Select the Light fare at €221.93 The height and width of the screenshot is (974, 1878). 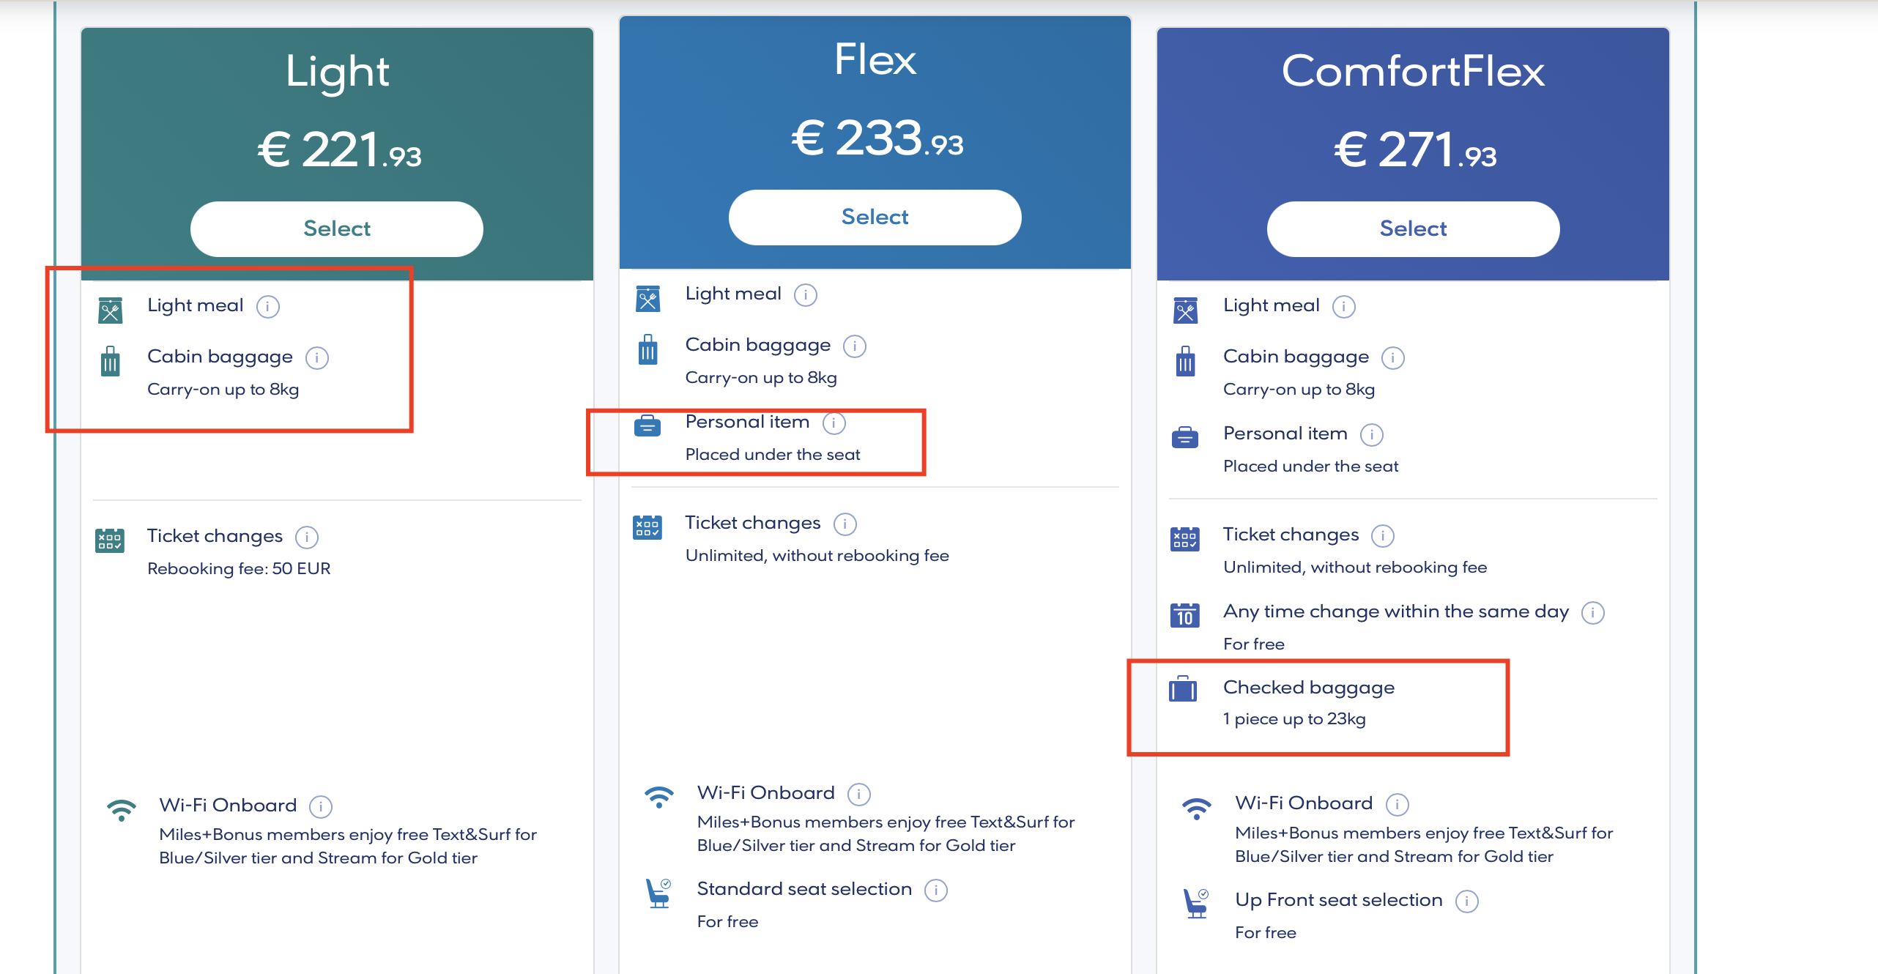click(337, 228)
